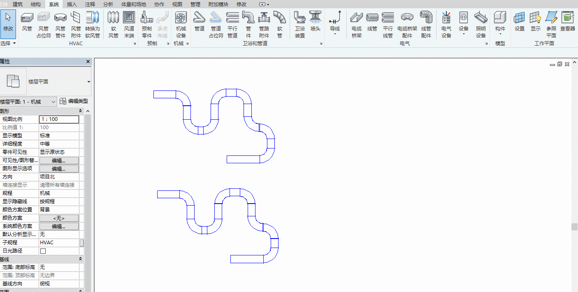Click the 设置 work plane set tool
Screen dimensions: 578x292
pyautogui.click(x=520, y=21)
